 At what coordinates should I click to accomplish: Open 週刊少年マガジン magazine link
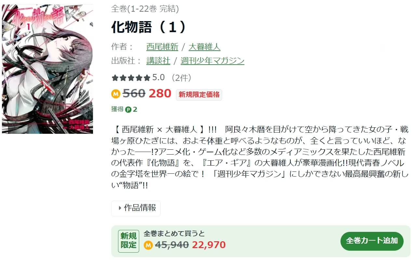[x=213, y=61]
